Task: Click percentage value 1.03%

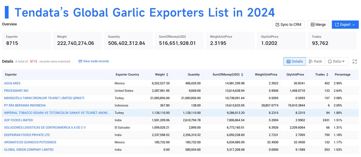Action: point(338,149)
